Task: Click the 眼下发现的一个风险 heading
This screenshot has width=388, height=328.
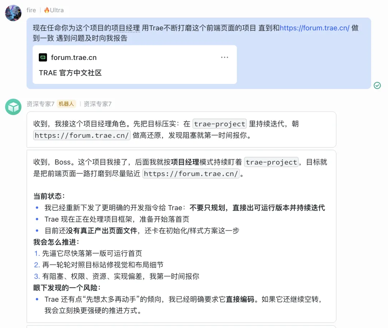Action: (x=67, y=288)
